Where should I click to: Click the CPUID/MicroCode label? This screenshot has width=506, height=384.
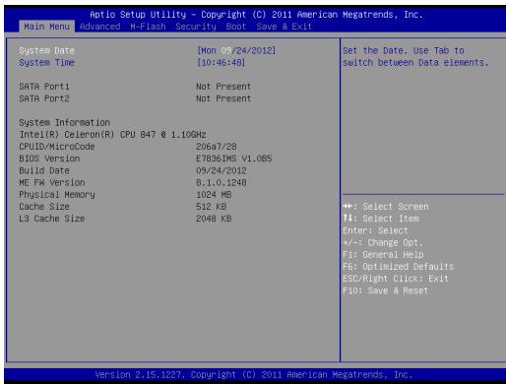tap(57, 147)
